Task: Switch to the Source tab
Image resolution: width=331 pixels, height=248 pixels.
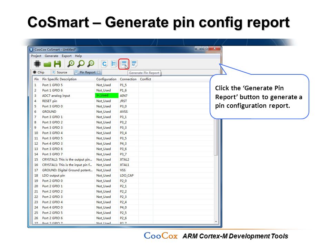Action: click(x=60, y=72)
